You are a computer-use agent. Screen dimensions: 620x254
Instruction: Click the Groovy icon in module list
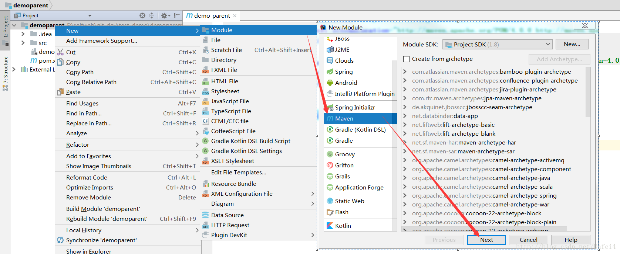point(330,154)
